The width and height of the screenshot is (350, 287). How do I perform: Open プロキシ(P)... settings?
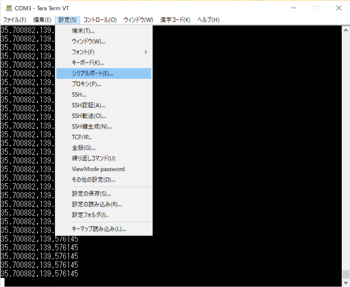pos(87,84)
